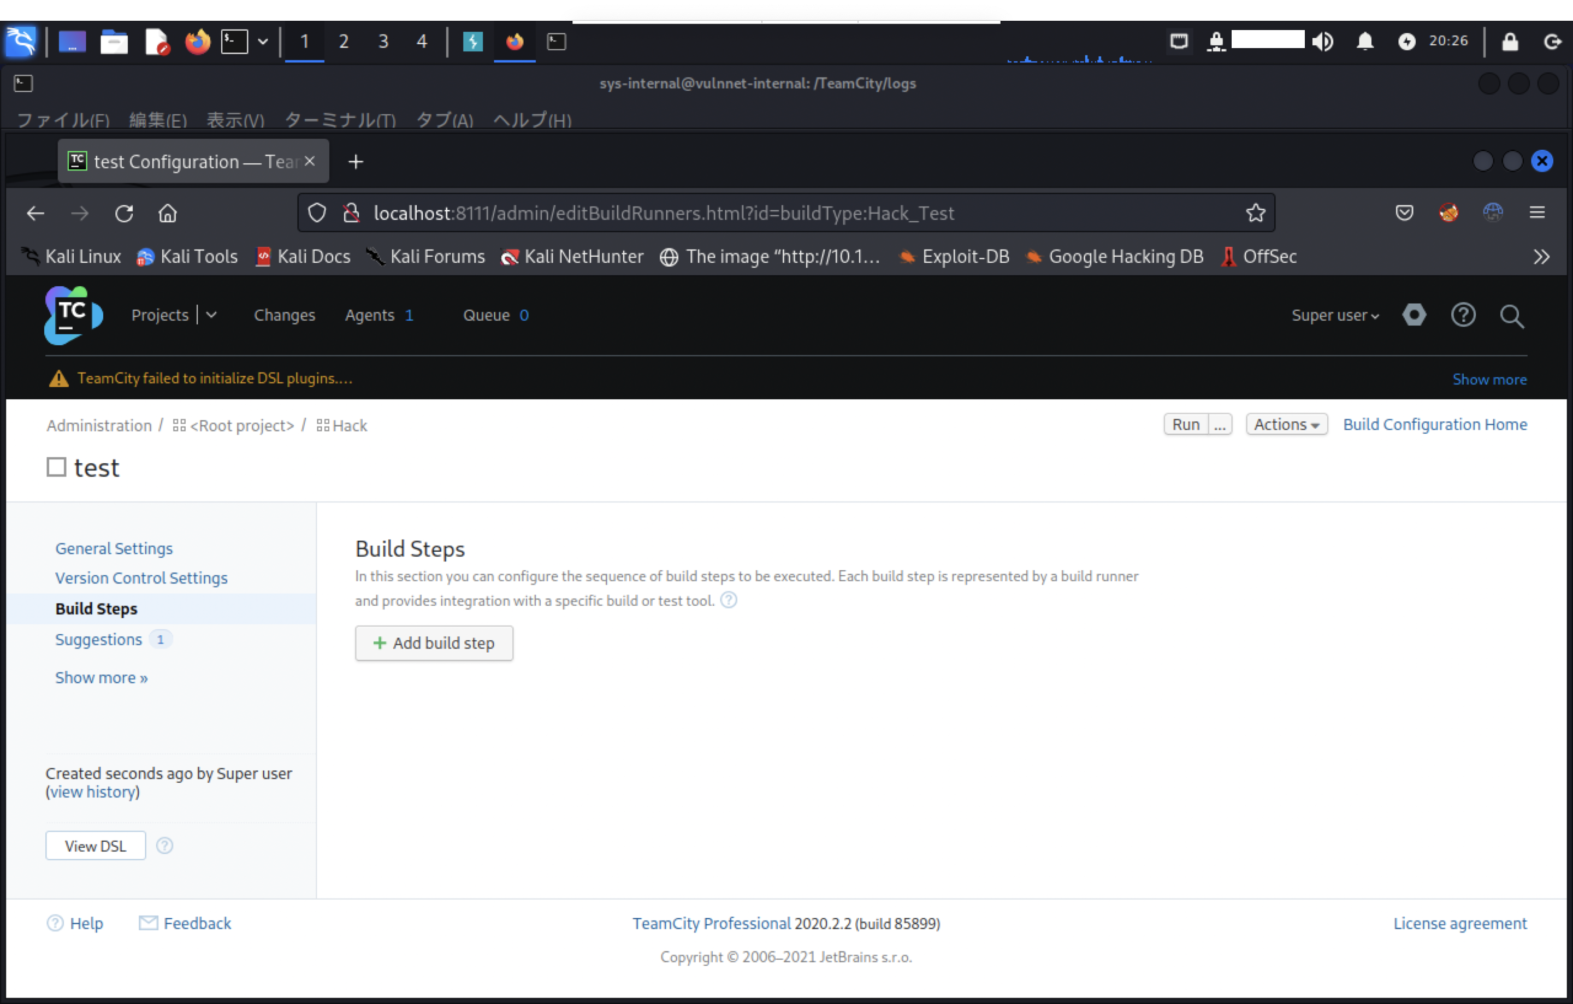The height and width of the screenshot is (1004, 1573).
Task: Show more bookmarks with the chevron
Action: point(1541,257)
